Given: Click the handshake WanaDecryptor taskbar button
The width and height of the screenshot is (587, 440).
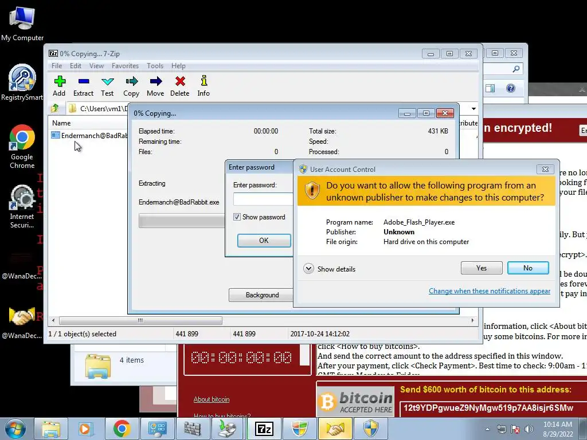Looking at the screenshot, I should (x=335, y=429).
